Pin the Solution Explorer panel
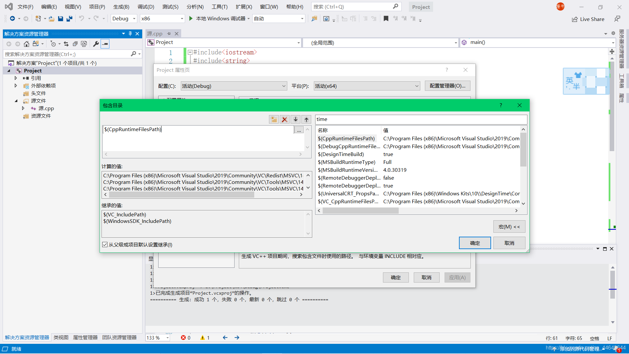Viewport: 629px width, 354px height. [x=130, y=34]
